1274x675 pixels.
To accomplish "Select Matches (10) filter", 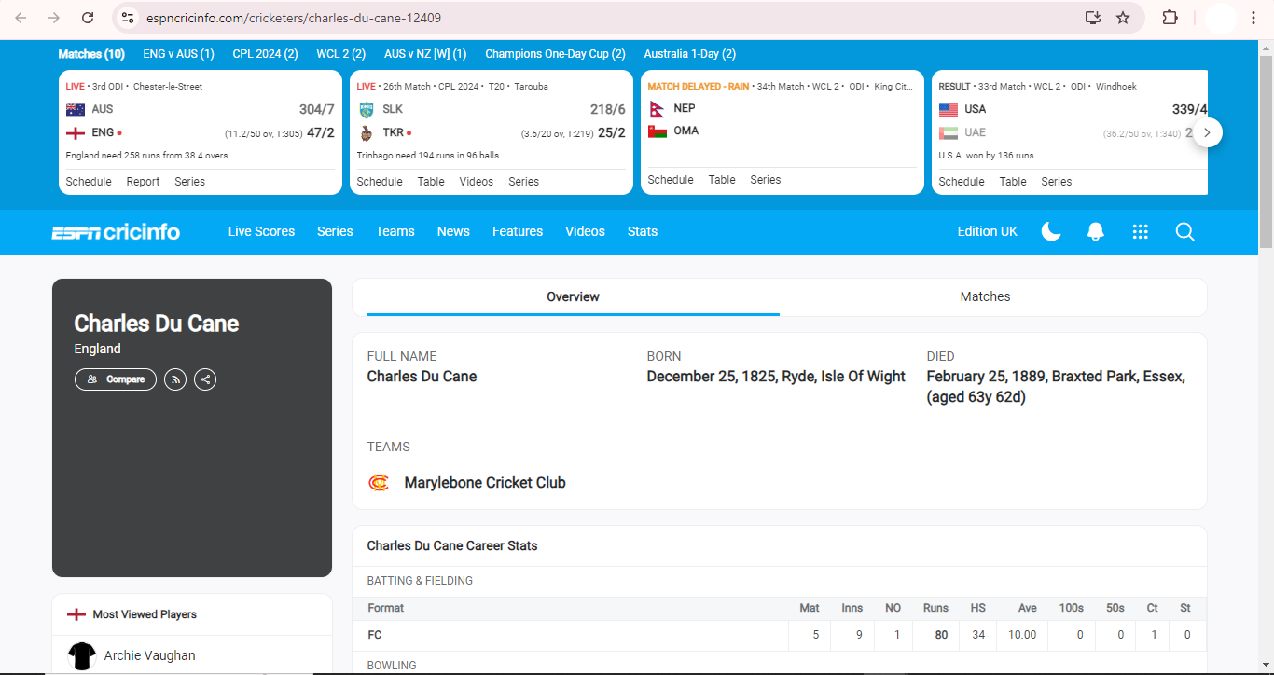I will tap(91, 54).
